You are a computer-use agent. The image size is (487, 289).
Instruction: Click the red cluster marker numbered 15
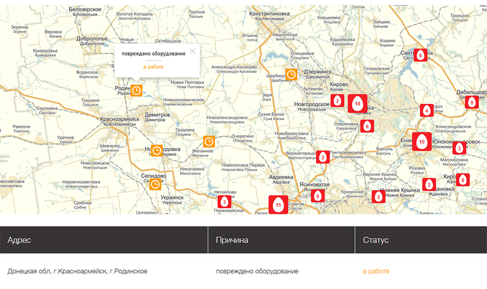(278, 205)
